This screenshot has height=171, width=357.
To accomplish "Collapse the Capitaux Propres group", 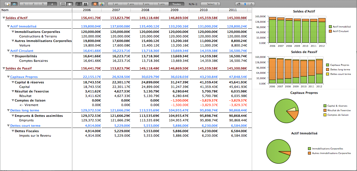I will click(x=8, y=77).
